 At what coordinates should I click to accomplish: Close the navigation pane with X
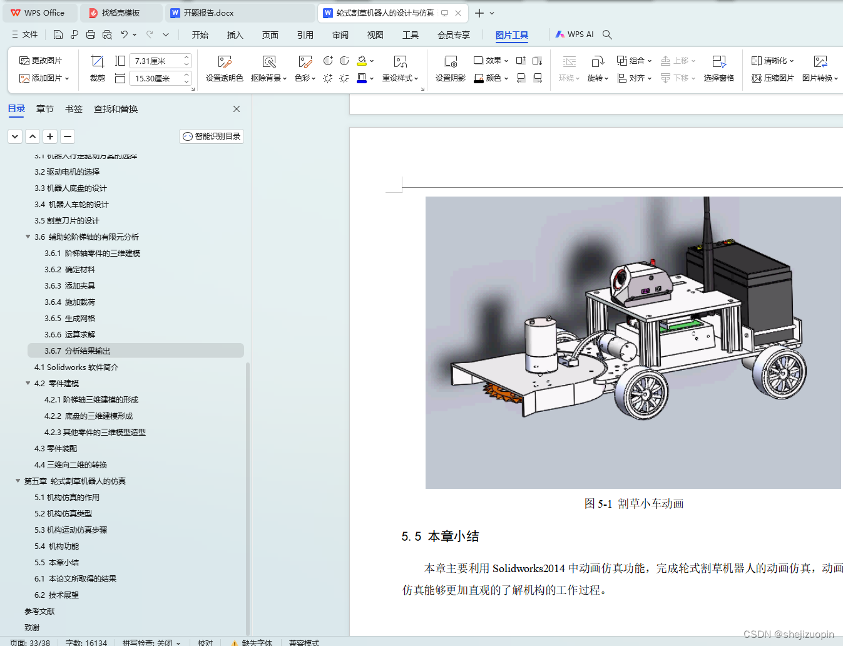[237, 109]
